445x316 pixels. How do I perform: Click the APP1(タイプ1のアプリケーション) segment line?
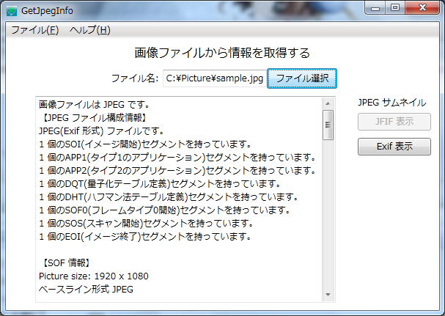tap(177, 157)
